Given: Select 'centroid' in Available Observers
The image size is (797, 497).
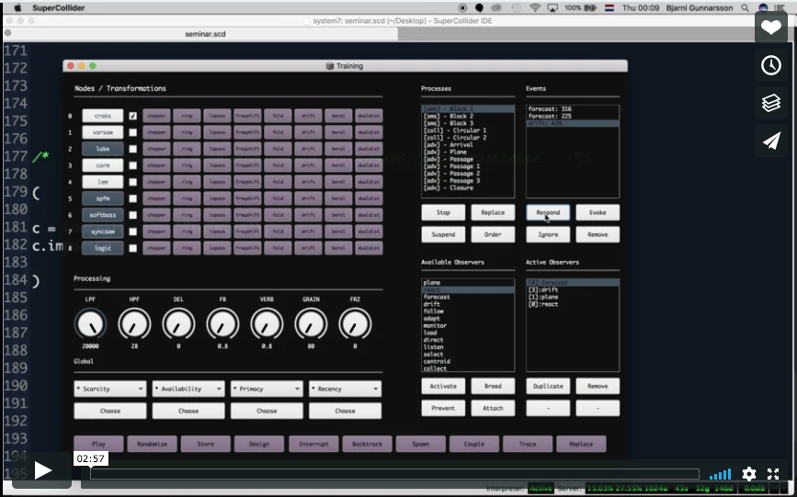Looking at the screenshot, I should point(468,361).
